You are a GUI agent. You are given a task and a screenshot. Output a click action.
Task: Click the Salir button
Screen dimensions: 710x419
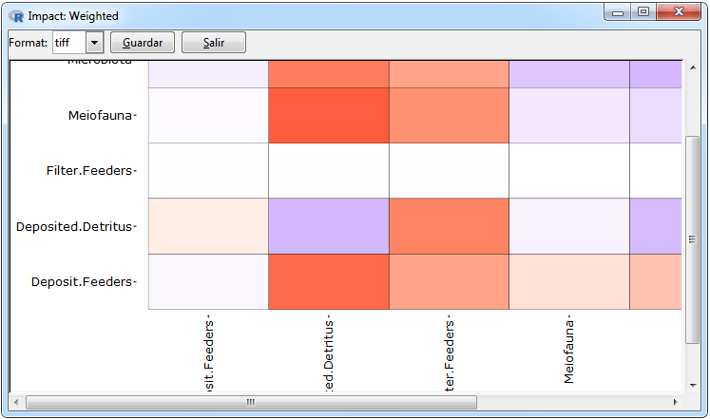point(213,43)
